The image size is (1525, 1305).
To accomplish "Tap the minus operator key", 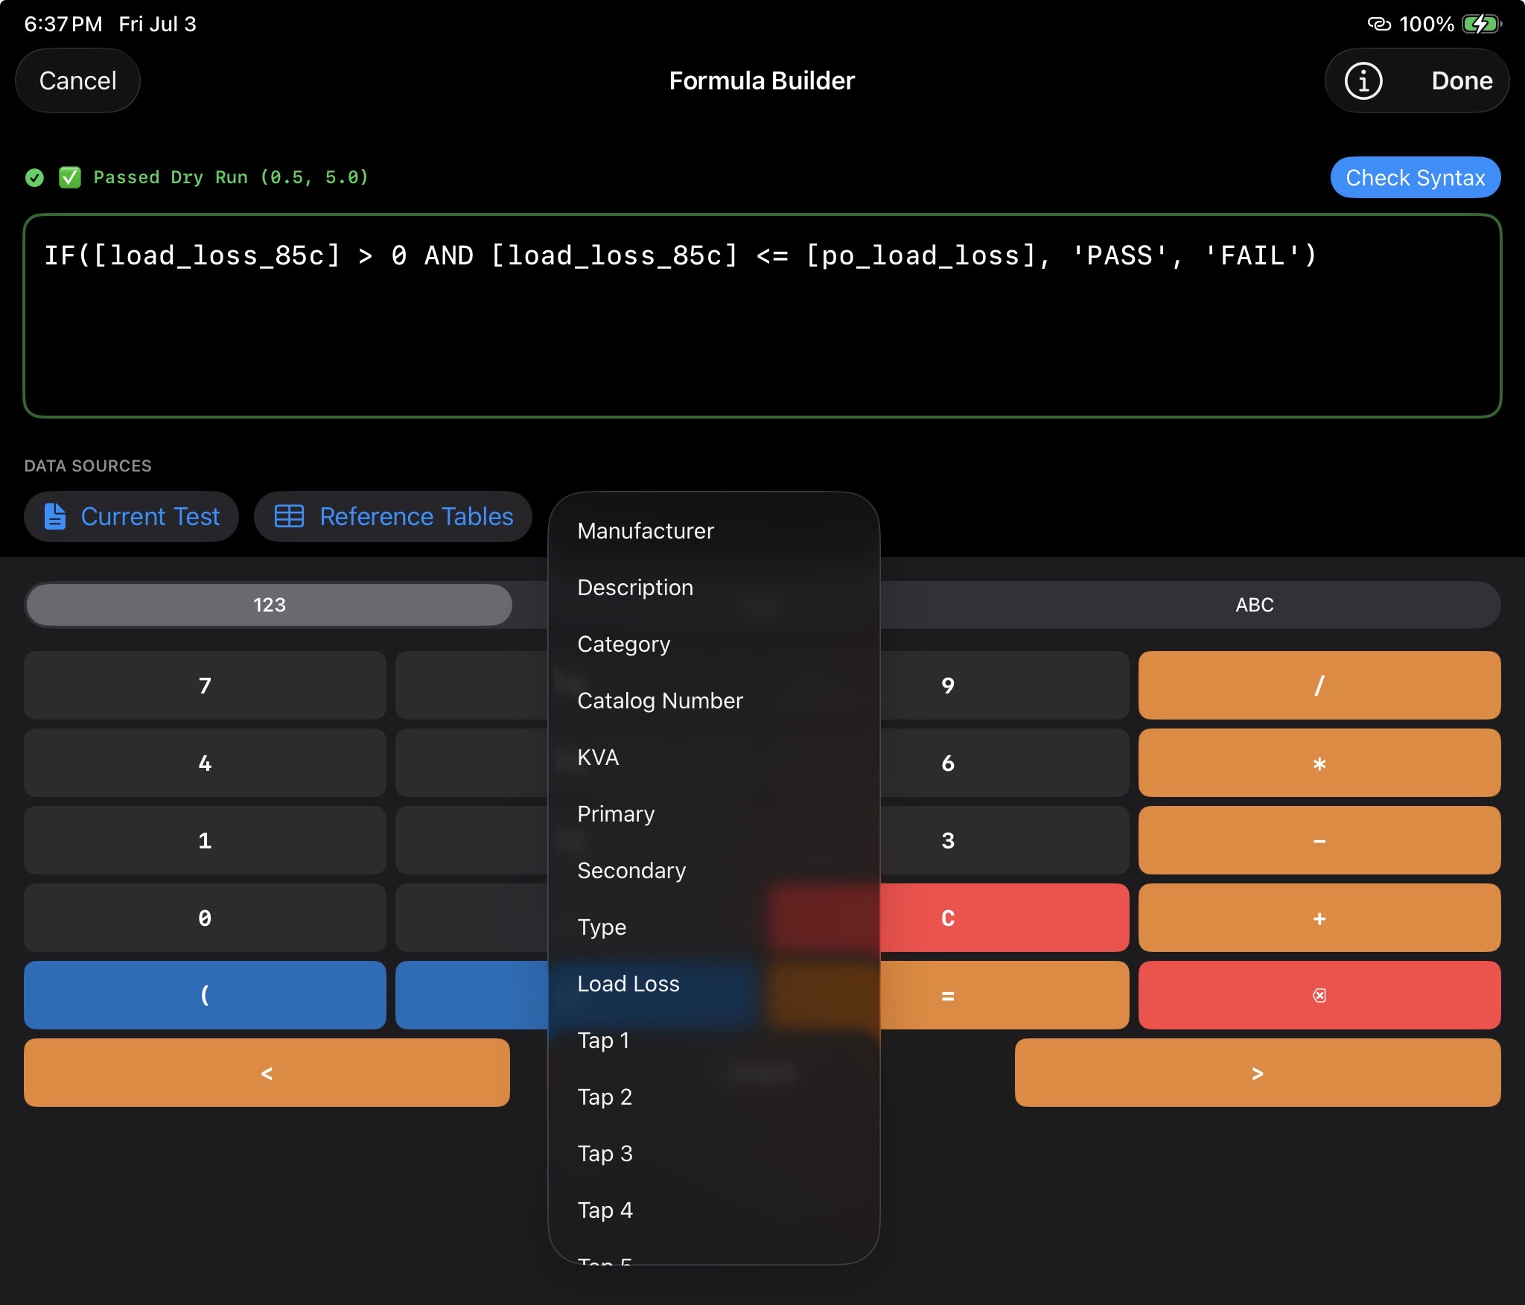I will tap(1319, 840).
